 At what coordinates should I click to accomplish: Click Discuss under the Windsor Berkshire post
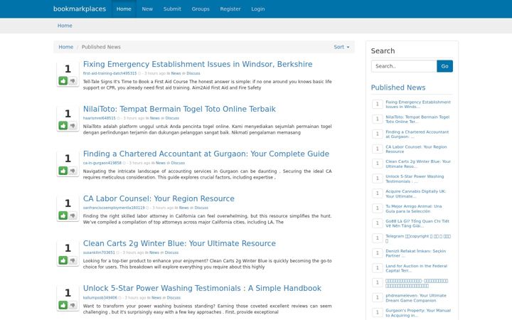click(193, 73)
